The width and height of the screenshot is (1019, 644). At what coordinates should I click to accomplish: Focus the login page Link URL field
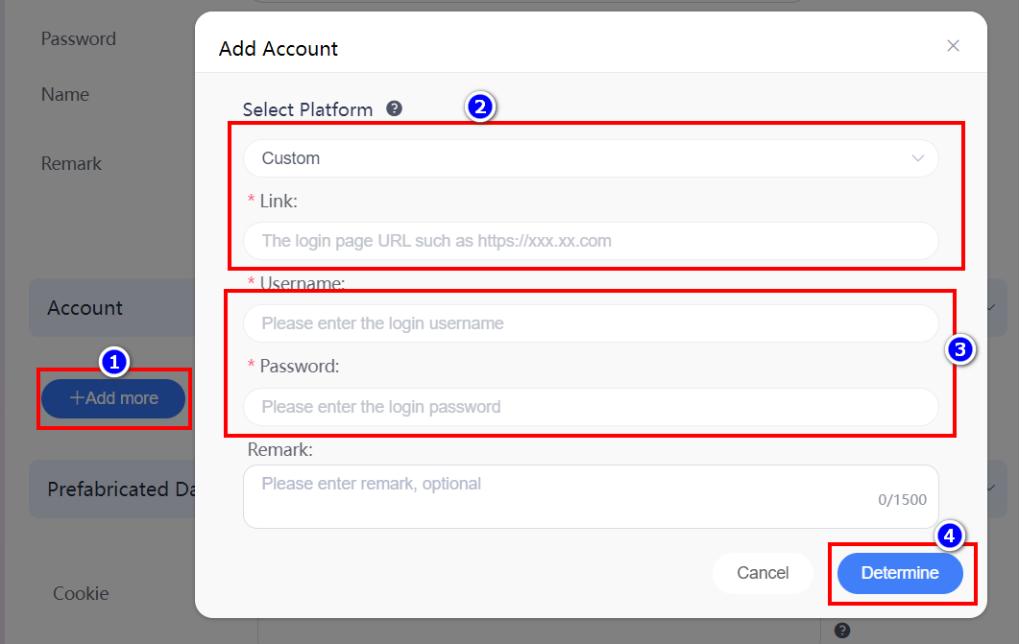(591, 241)
